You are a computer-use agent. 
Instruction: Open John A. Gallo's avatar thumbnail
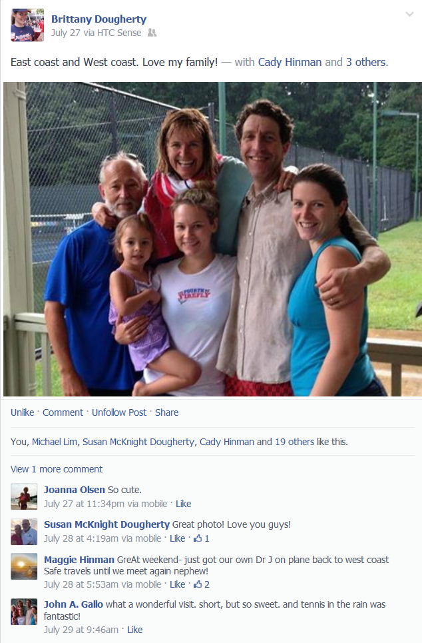(x=24, y=612)
